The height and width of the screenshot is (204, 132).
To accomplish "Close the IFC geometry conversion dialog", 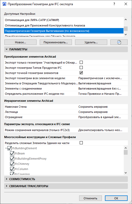I will (x=126, y=4).
